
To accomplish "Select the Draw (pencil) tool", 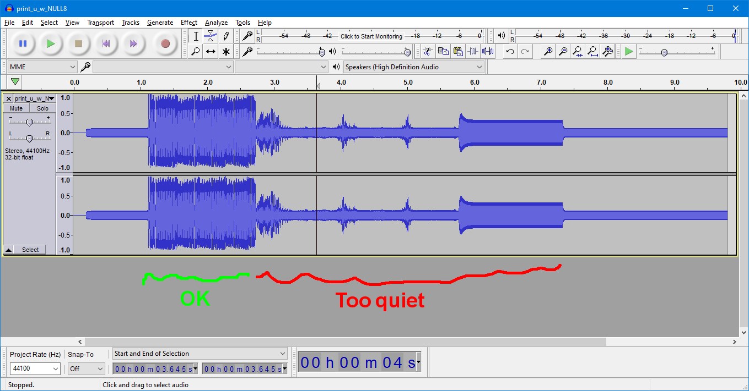I will tap(225, 36).
